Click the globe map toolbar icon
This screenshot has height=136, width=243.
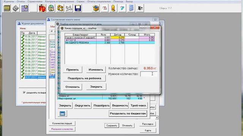pyautogui.click(x=51, y=8)
